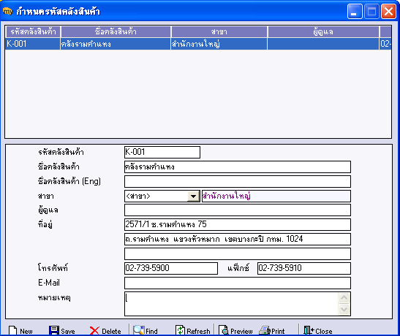This screenshot has width=400, height=336.
Task: Delete the warehouse using red X
Action: pos(94,331)
